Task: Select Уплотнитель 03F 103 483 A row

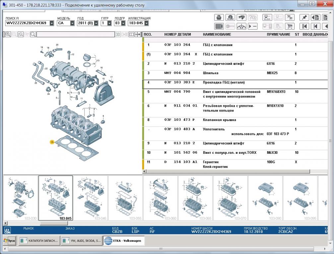Action: point(235,133)
